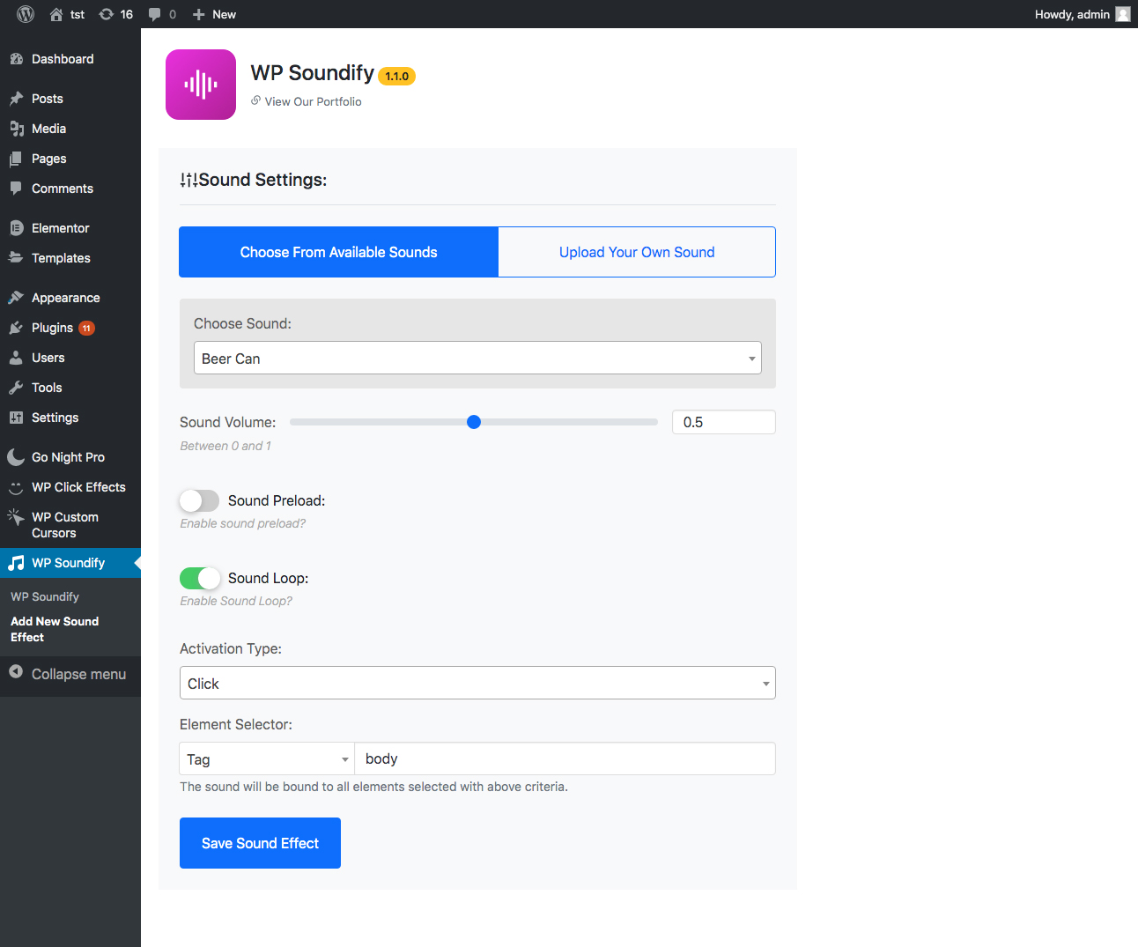Enable the Sound Preload toggle
This screenshot has height=947, width=1138.
coord(199,501)
